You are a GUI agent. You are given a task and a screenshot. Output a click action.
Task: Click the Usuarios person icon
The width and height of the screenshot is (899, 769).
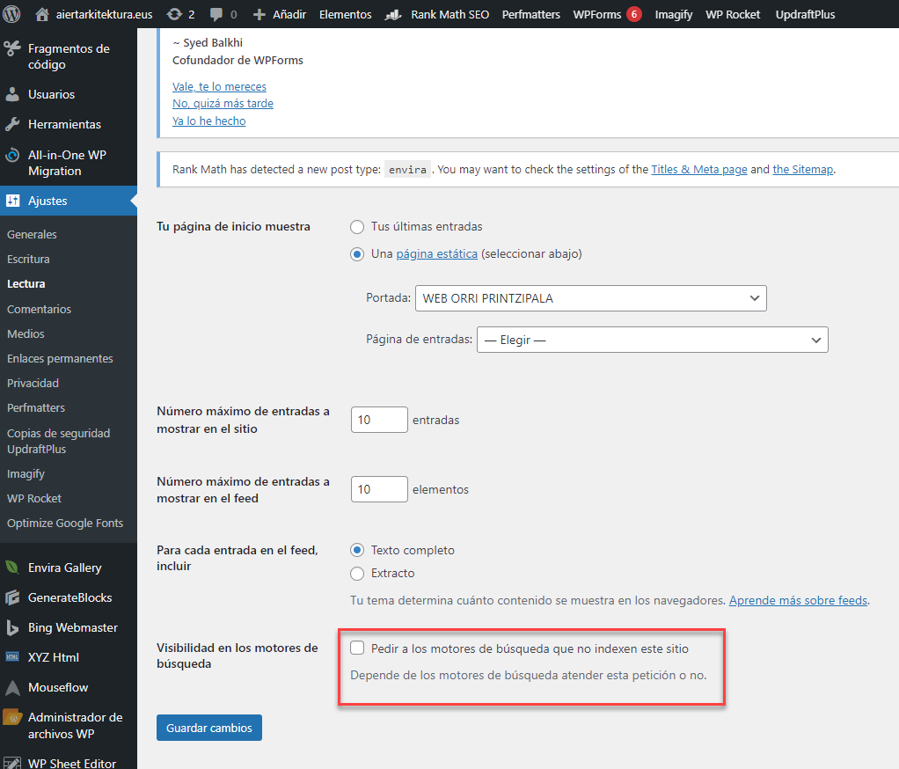(x=12, y=94)
